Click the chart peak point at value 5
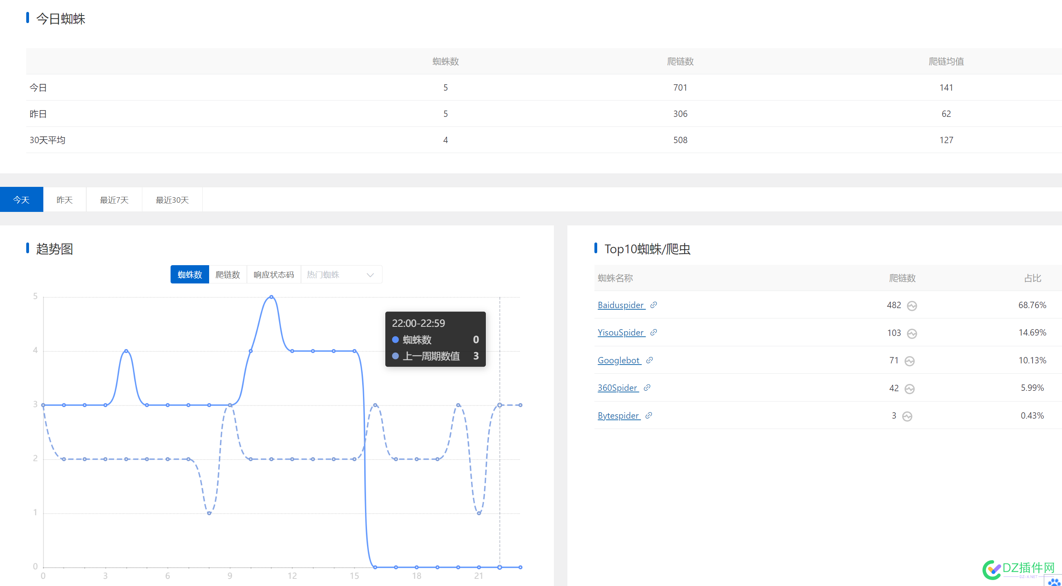Viewport: 1062px width, 586px height. pyautogui.click(x=271, y=297)
